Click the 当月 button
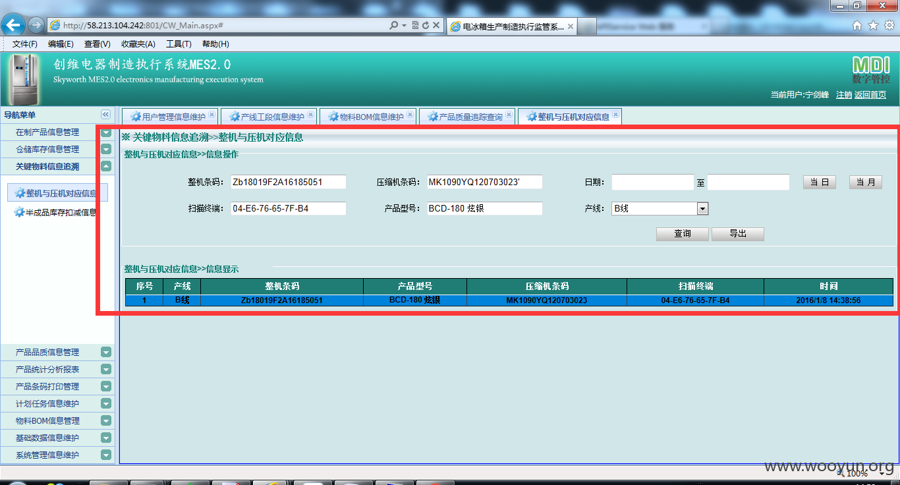Image resolution: width=900 pixels, height=485 pixels. [866, 183]
